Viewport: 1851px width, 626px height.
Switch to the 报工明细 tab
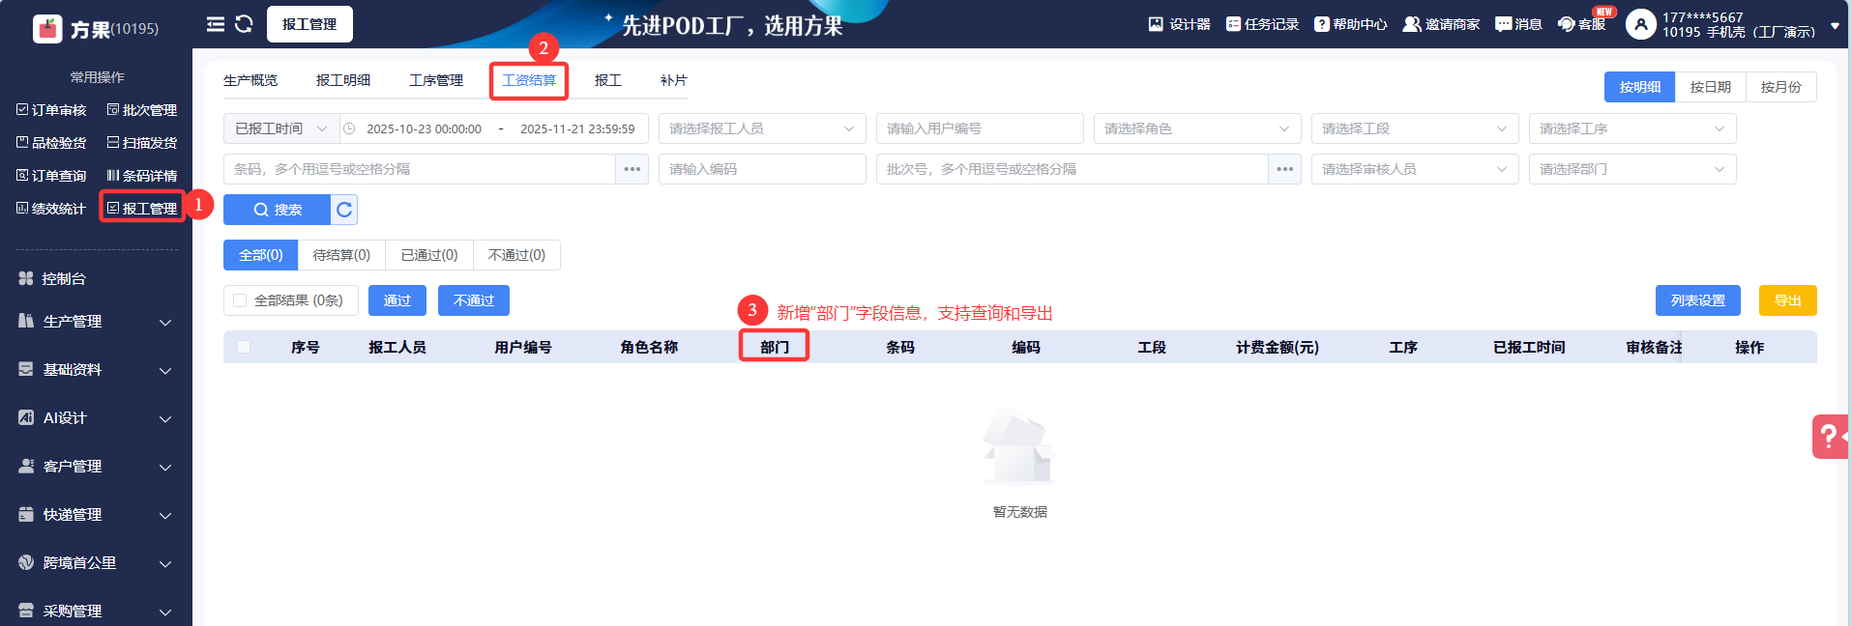[x=343, y=80]
